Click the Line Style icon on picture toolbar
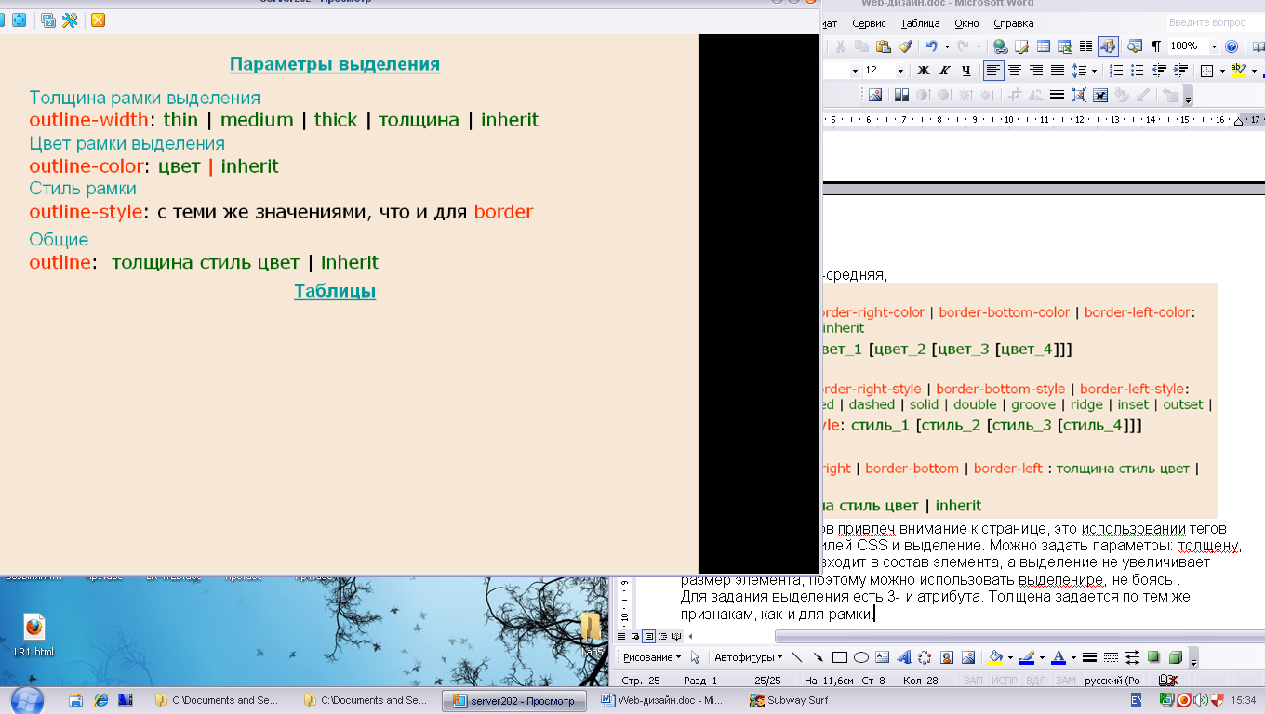Image resolution: width=1265 pixels, height=714 pixels. click(1057, 95)
